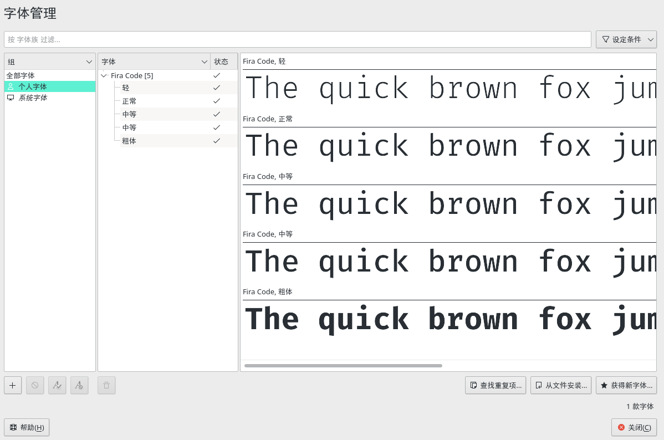Open the 字体 column header dropdown arrow
The image size is (664, 440).
[204, 62]
